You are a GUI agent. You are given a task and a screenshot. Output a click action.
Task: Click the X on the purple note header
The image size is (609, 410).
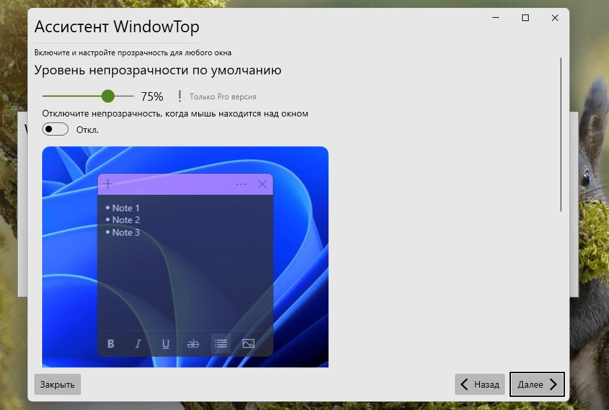point(263,184)
